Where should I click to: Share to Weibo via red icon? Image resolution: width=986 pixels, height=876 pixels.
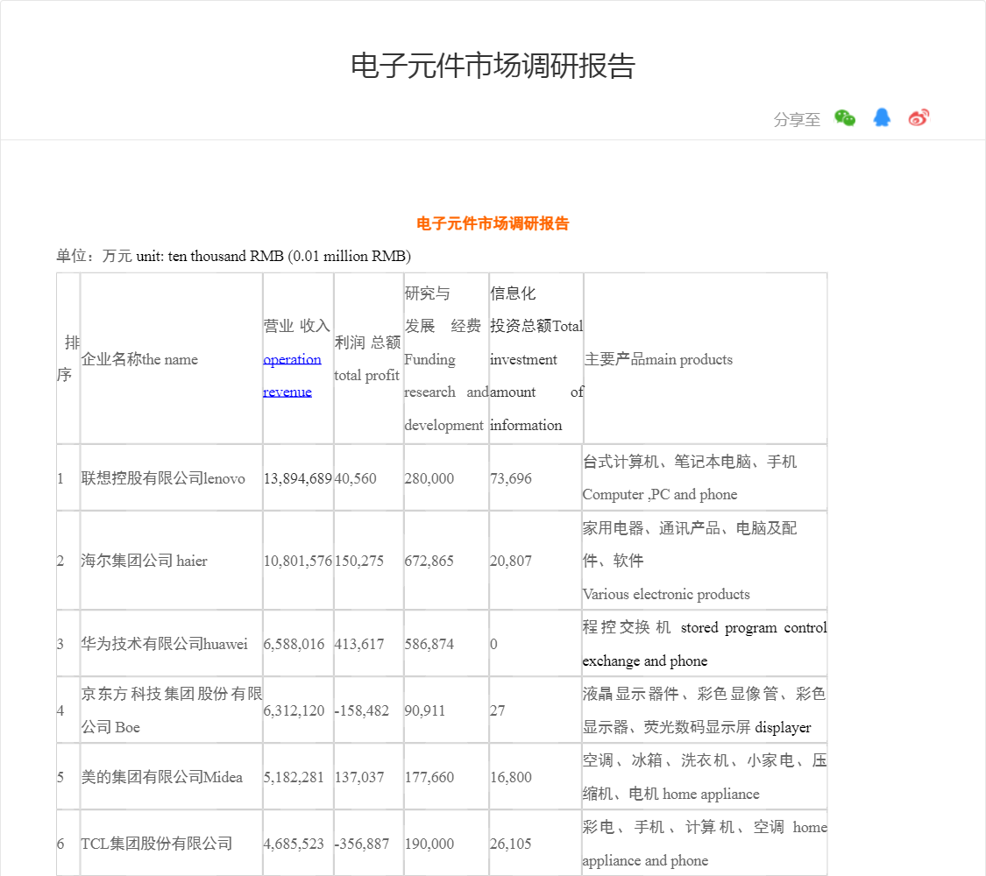tap(919, 117)
